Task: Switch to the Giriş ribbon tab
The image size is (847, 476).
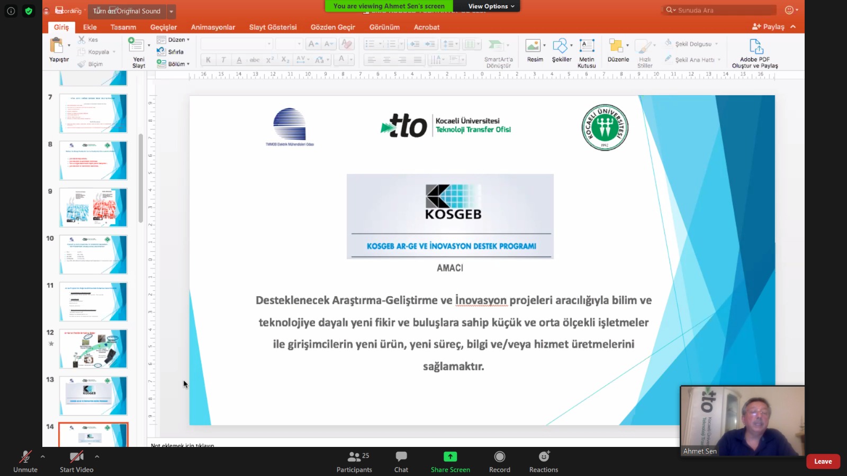Action: coord(61,27)
